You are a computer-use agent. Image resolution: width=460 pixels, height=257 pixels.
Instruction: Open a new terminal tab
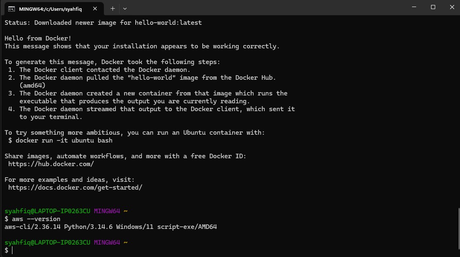[x=113, y=9]
